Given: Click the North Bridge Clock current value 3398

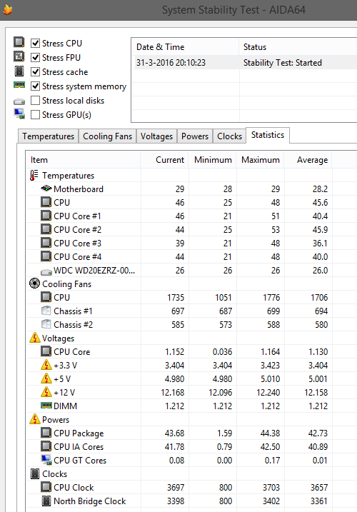Looking at the screenshot, I should click(x=176, y=501).
